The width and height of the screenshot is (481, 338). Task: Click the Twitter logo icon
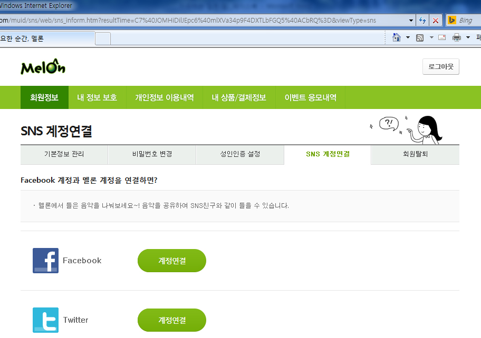pos(45,320)
